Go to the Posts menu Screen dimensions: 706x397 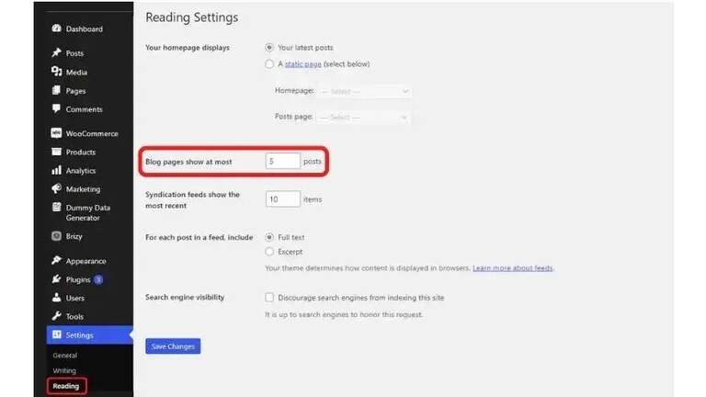[74, 53]
